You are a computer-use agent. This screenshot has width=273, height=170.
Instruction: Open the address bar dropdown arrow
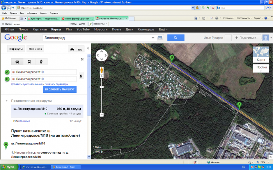pyautogui.click(x=193, y=8)
